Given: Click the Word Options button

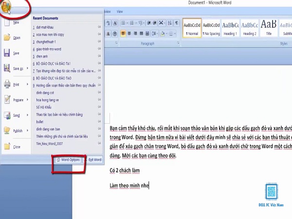Looking at the screenshot, I should [x=68, y=160].
